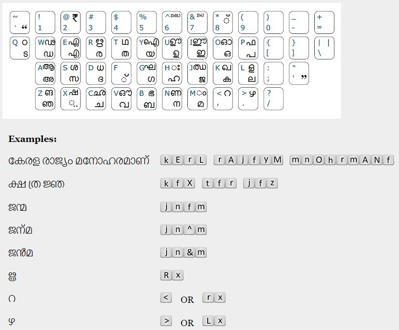Click the rupee symbol @ 2 key
This screenshot has width=399, height=330.
pos(71,22)
